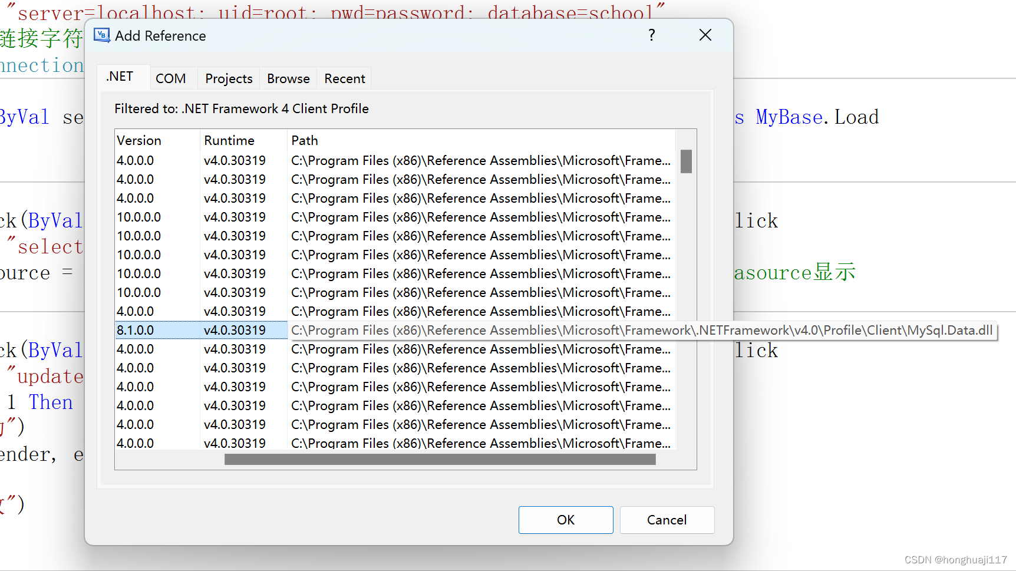Close the Add Reference dialog with X
Screen dimensions: 1016x571
[705, 35]
